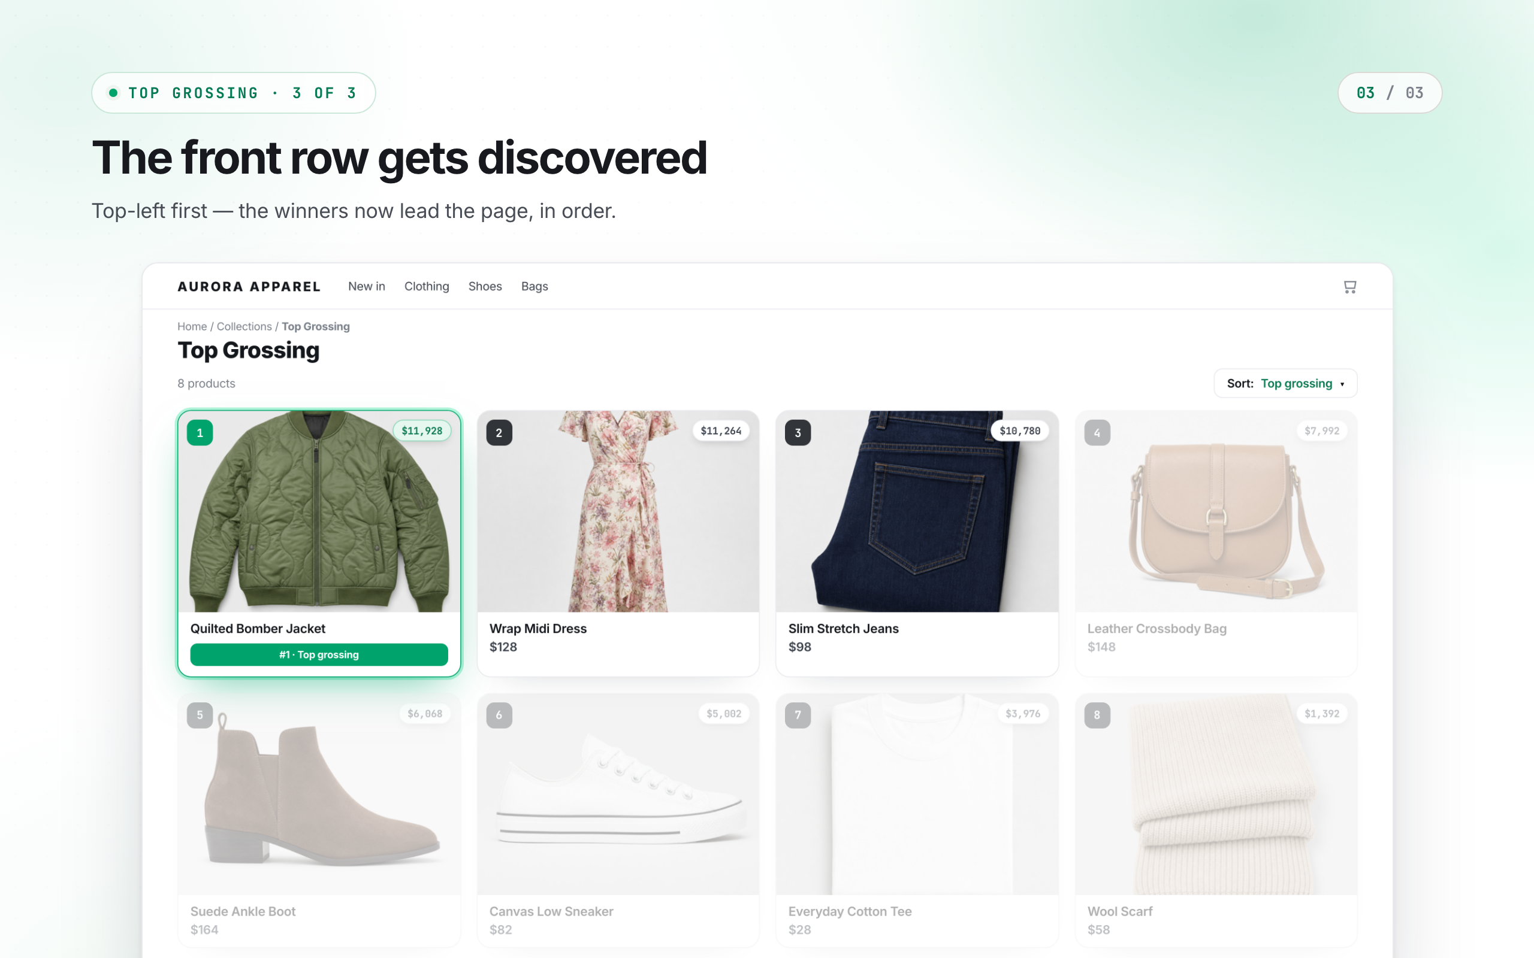Click the $5,002 revenue tag
The image size is (1534, 958).
724,714
